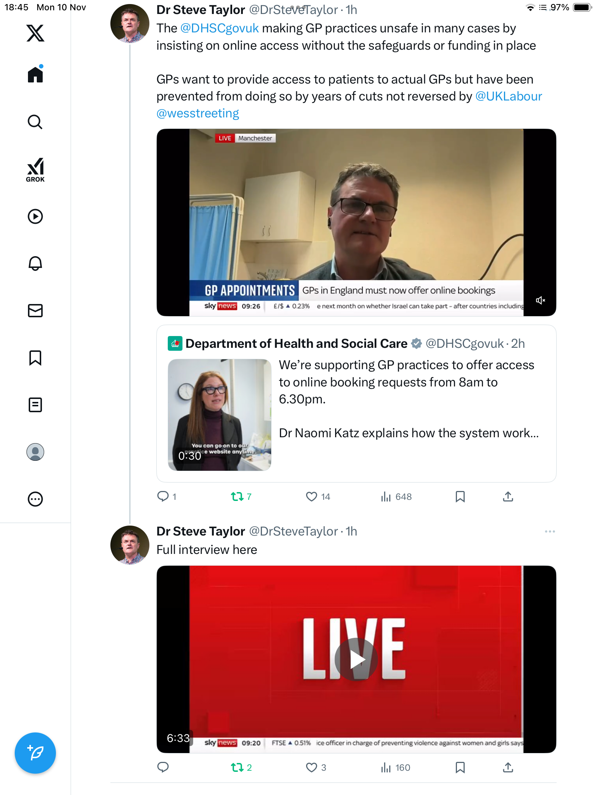Open Direct Messages envelope

[x=35, y=311]
